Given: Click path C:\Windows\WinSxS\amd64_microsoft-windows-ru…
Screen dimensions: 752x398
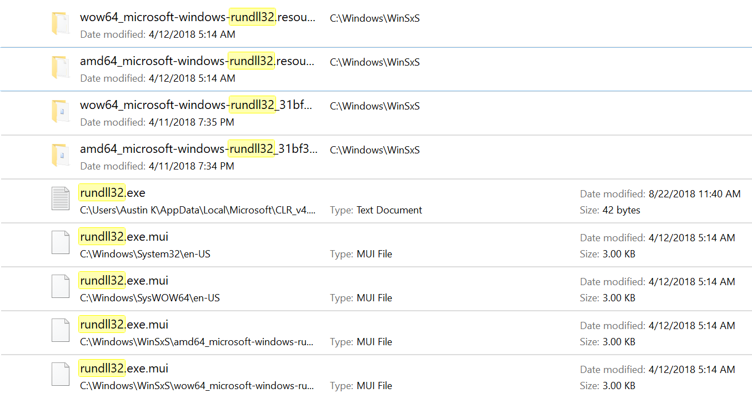Looking at the screenshot, I should tap(197, 342).
